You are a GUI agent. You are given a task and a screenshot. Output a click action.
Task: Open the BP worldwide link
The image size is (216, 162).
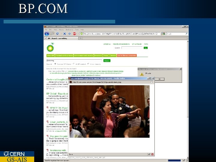click(x=137, y=44)
